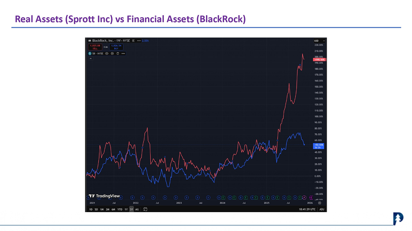Viewport: 412px width, 231px height.
Task: Toggle the ADJ adjusted data button
Action: tap(322, 209)
